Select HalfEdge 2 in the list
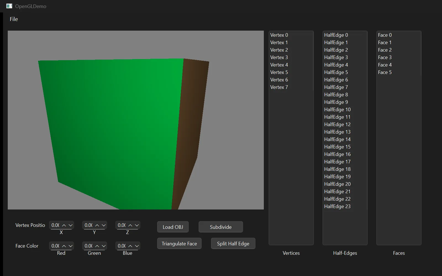 pos(345,50)
